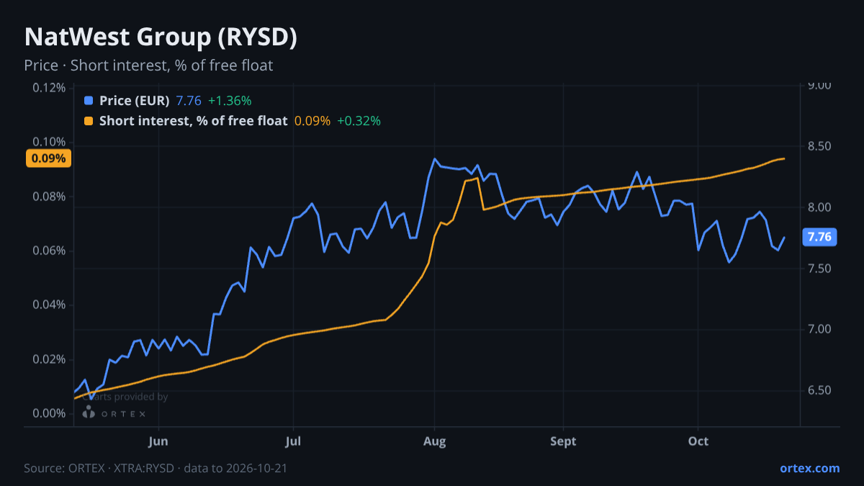Click the Source: ORTEX data footer text
The image size is (864, 486).
click(x=156, y=468)
